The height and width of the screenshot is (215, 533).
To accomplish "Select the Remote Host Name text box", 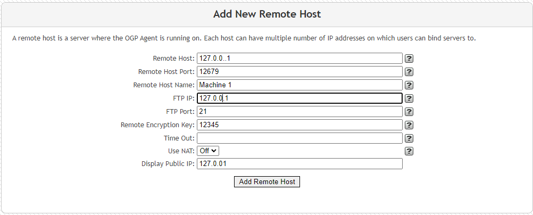I will pyautogui.click(x=300, y=85).
